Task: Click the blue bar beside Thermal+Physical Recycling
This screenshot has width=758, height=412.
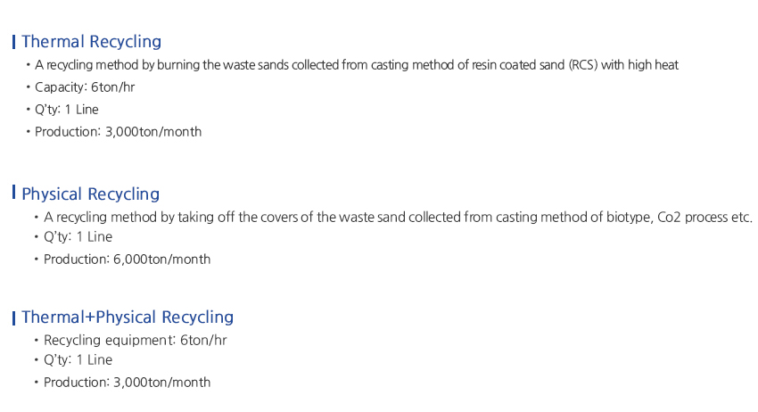Action: point(14,318)
